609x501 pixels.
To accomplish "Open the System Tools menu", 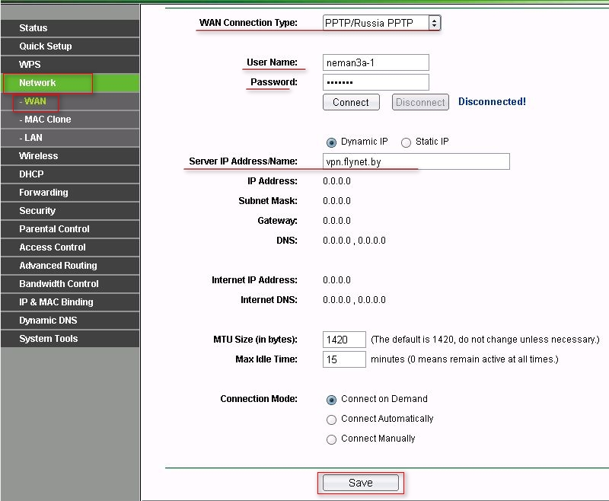I will point(70,339).
